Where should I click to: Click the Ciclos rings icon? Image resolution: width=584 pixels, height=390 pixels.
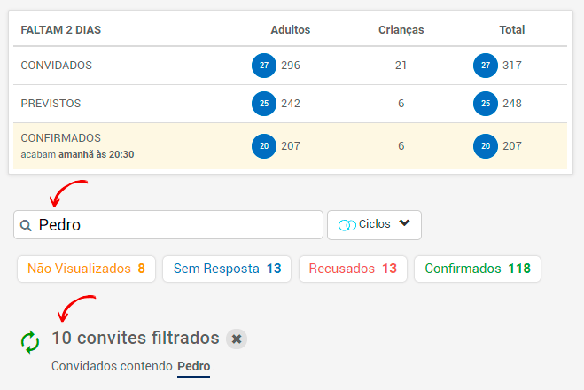pyautogui.click(x=347, y=225)
